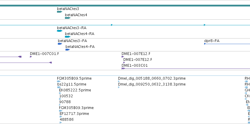The width and height of the screenshot is (250, 124).
Task: Select the thick teal gene bar above betaNACtes3
Action: (125, 6)
